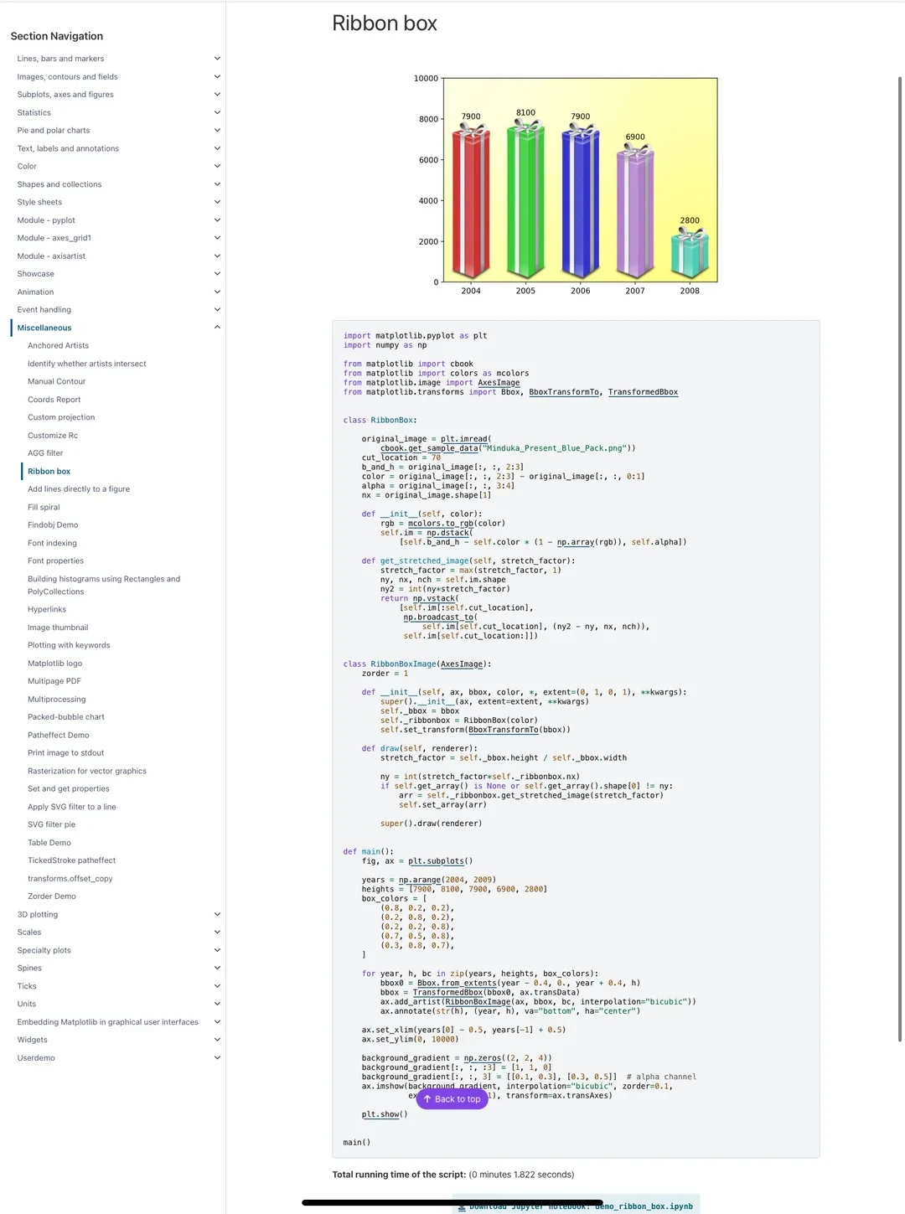The height and width of the screenshot is (1214, 905).
Task: Expand the Statistics section chevron
Action: click(217, 112)
